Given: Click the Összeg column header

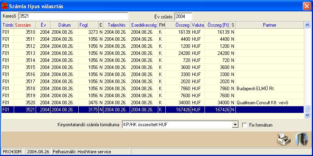Looking at the screenshot, I should [x=179, y=25].
